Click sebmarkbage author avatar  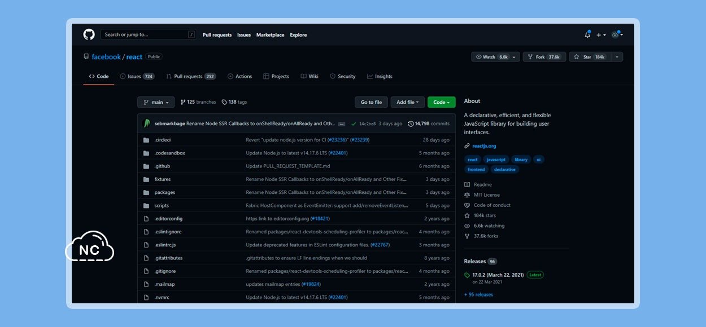pos(147,123)
